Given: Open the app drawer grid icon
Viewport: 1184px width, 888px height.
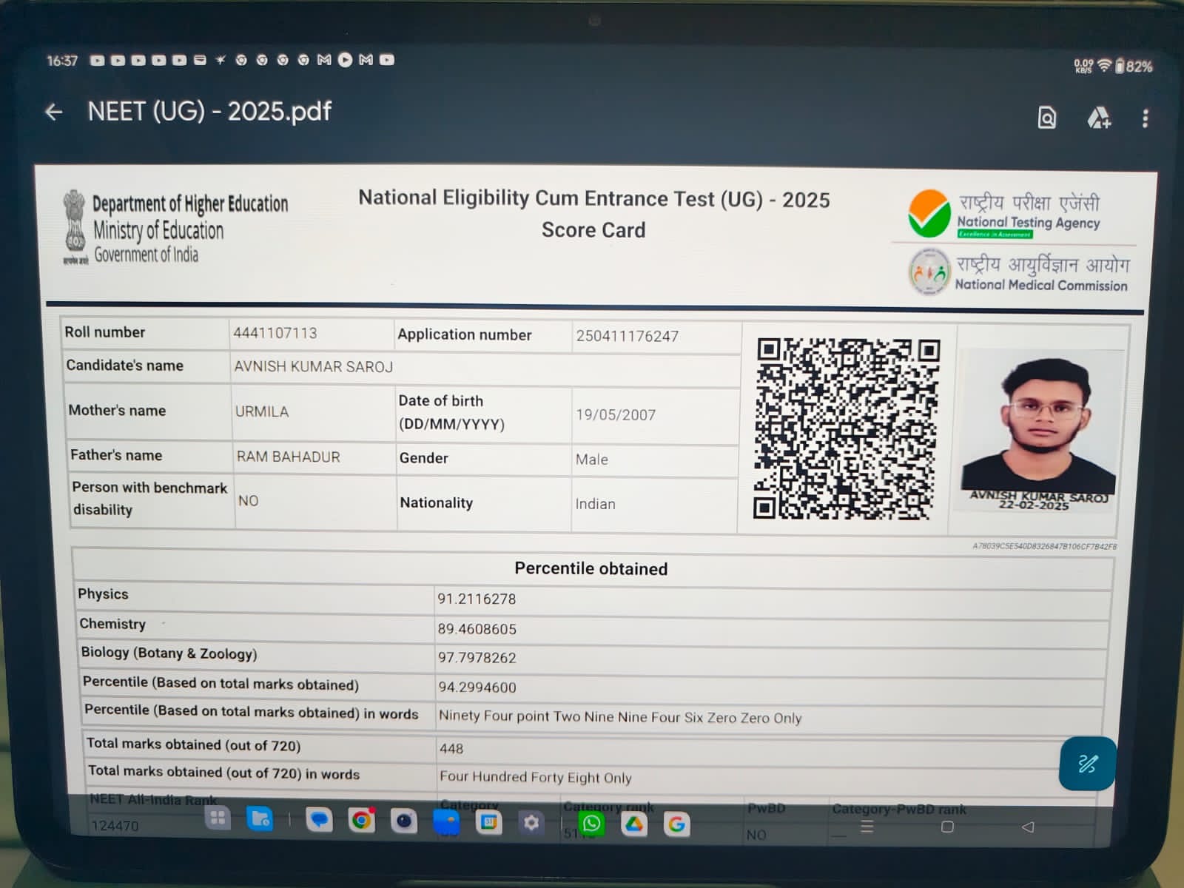Looking at the screenshot, I should tap(218, 818).
